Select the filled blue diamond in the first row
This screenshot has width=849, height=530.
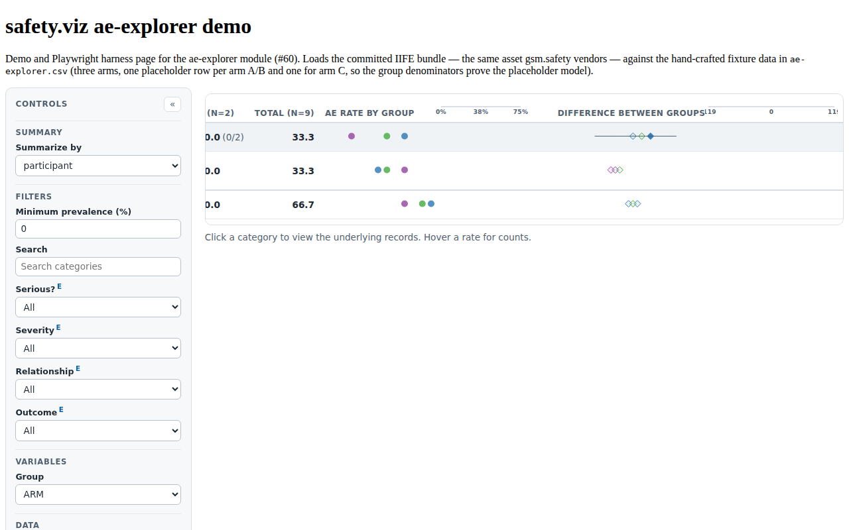pyautogui.click(x=651, y=136)
